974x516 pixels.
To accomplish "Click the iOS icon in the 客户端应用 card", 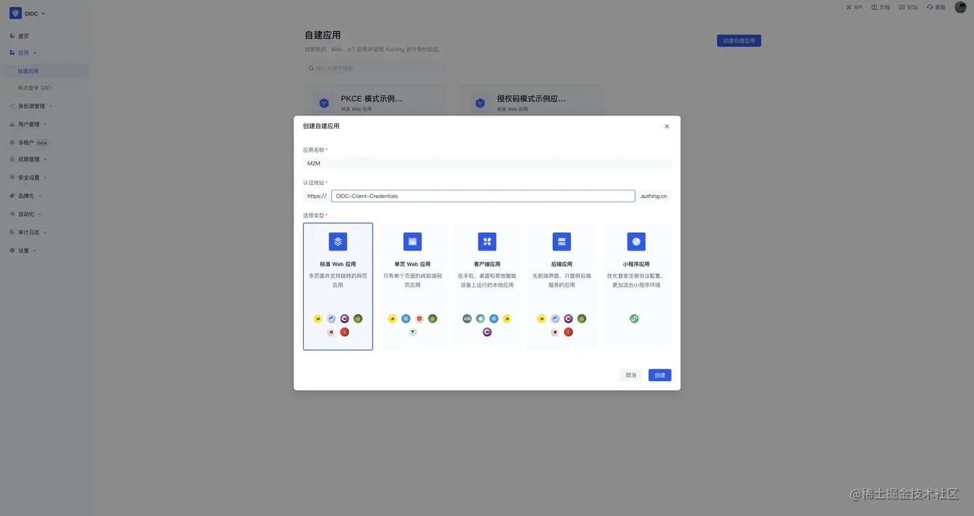I will click(x=467, y=319).
